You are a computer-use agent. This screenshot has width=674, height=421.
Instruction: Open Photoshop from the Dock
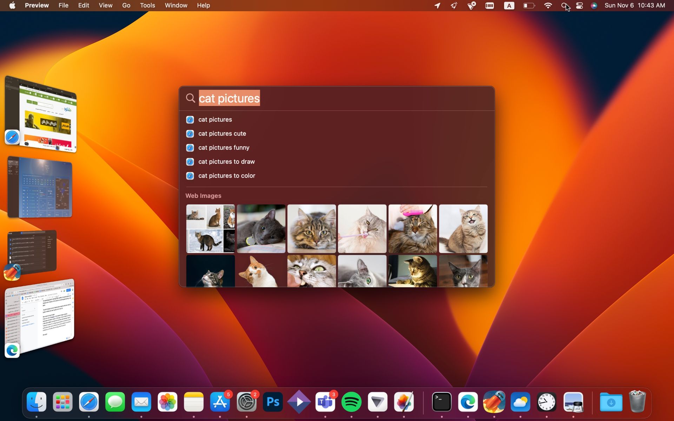point(273,402)
